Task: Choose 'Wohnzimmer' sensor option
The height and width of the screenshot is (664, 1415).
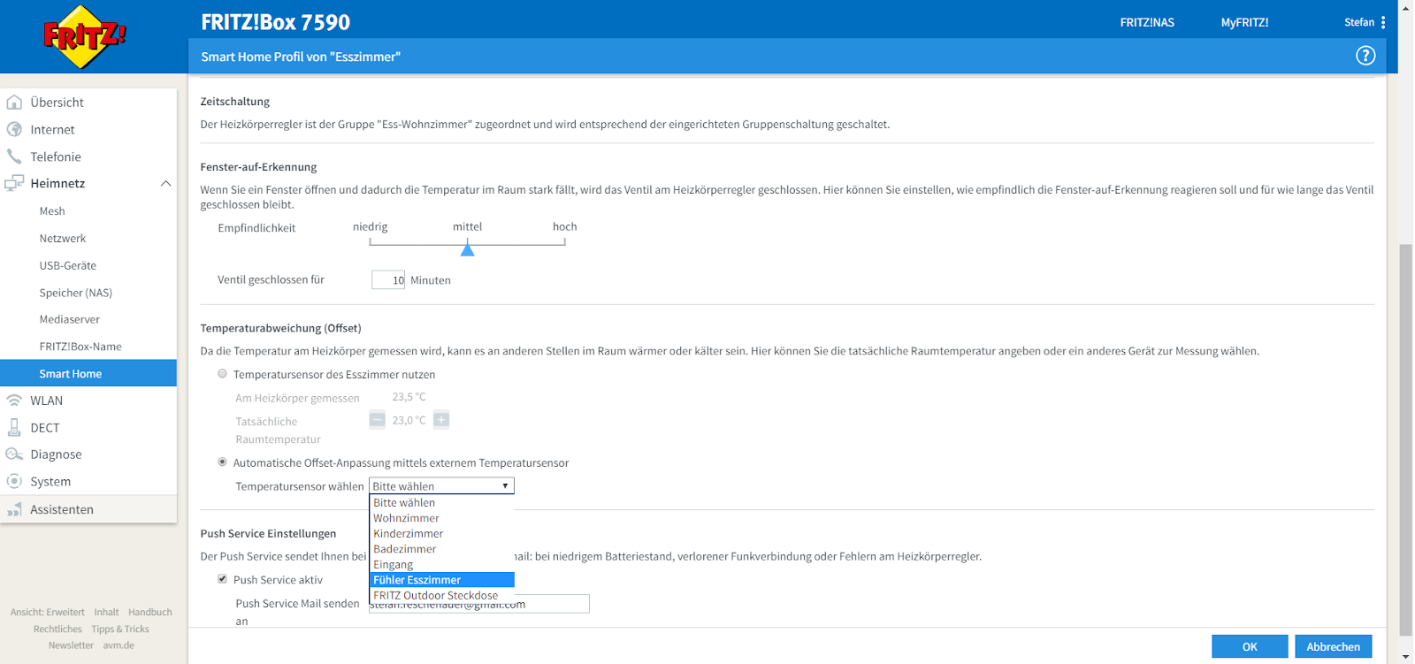Action: 441,518
